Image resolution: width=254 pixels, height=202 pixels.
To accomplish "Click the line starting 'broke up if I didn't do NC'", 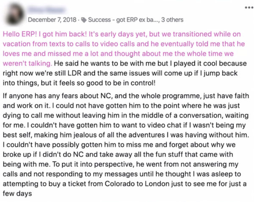I will coord(118,155).
